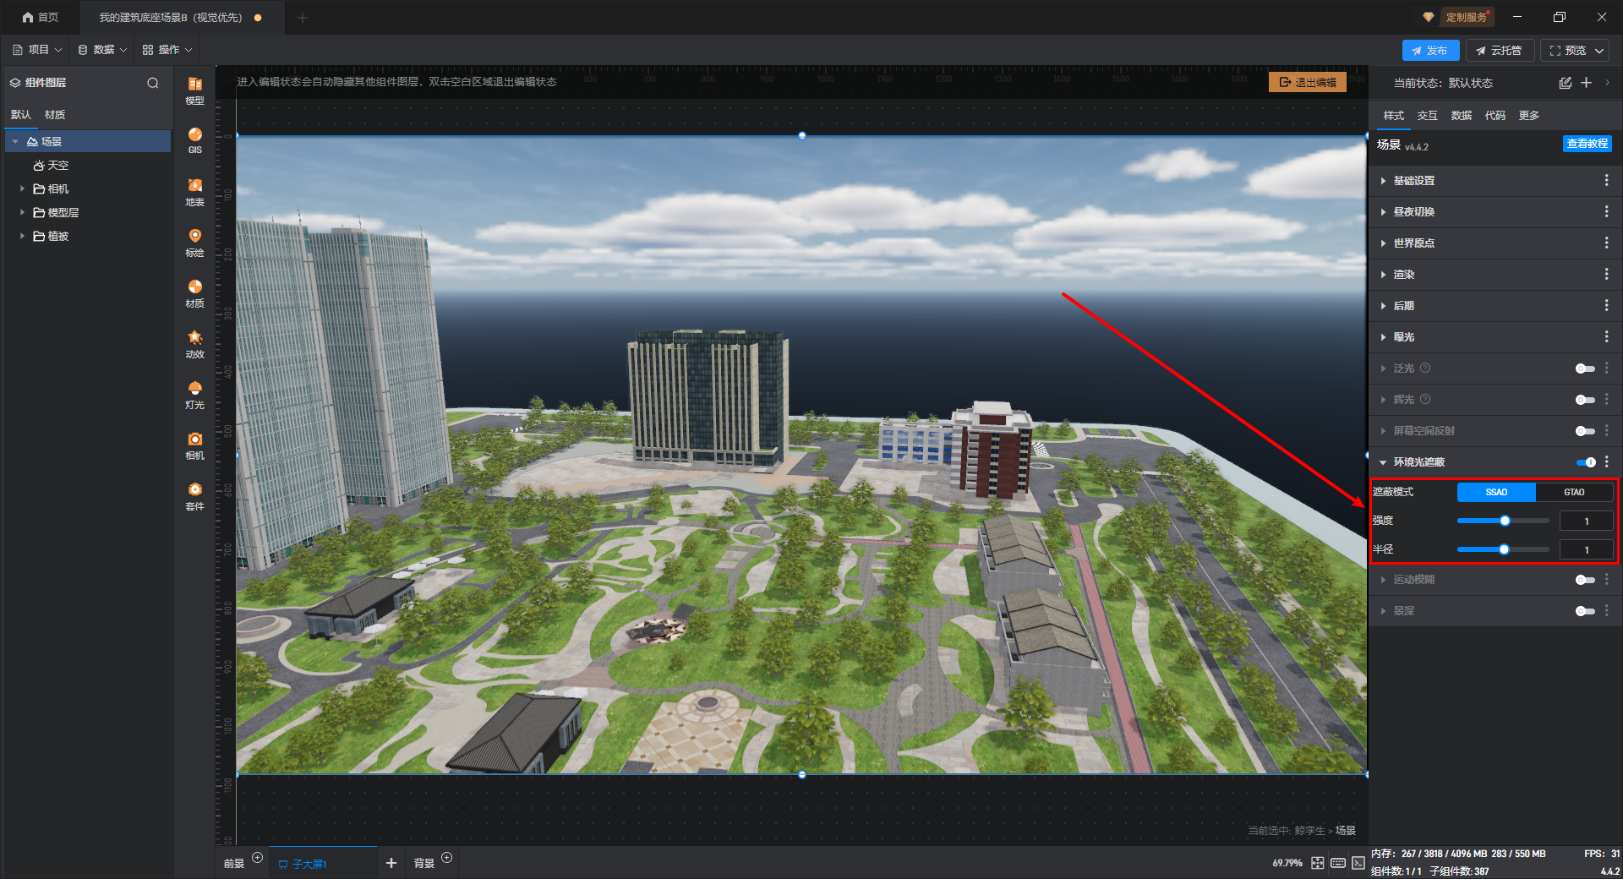1623x879 pixels.
Task: Open the more options menu for 环境光遮蔽
Action: point(1606,462)
